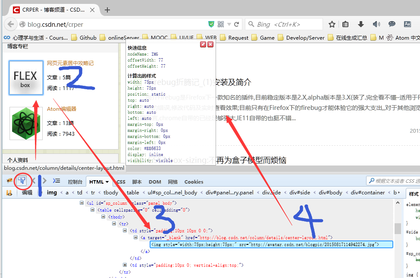Click the Firebug CSS selector search field

tap(394, 181)
